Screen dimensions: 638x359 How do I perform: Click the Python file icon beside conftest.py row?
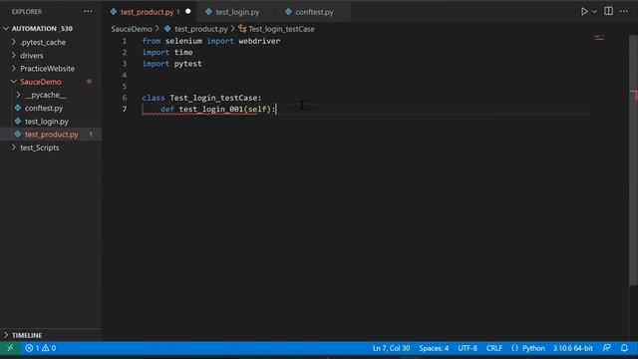18,108
